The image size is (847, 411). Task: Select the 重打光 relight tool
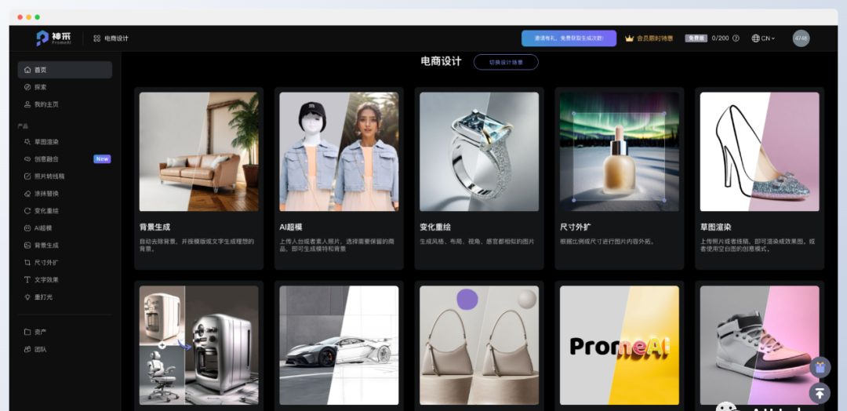tap(42, 297)
